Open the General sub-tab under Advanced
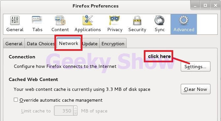Image resolution: width=221 pixels, height=121 pixels. (x=14, y=44)
